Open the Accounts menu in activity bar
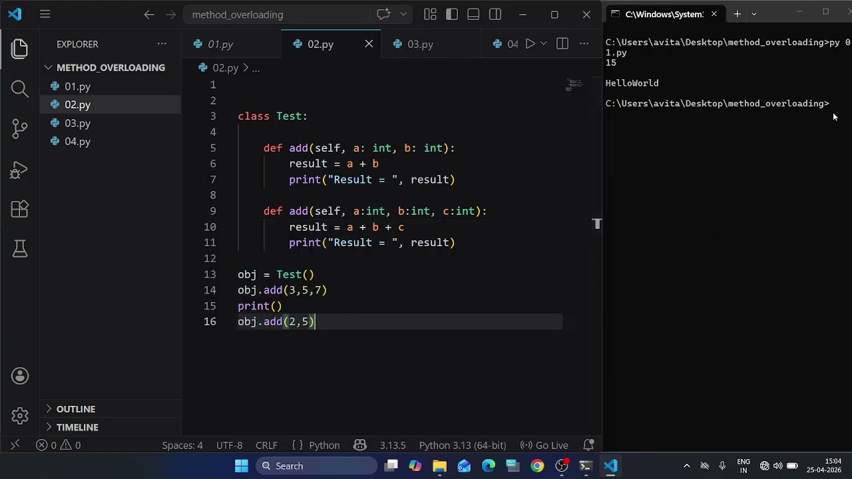The width and height of the screenshot is (852, 479). [20, 376]
